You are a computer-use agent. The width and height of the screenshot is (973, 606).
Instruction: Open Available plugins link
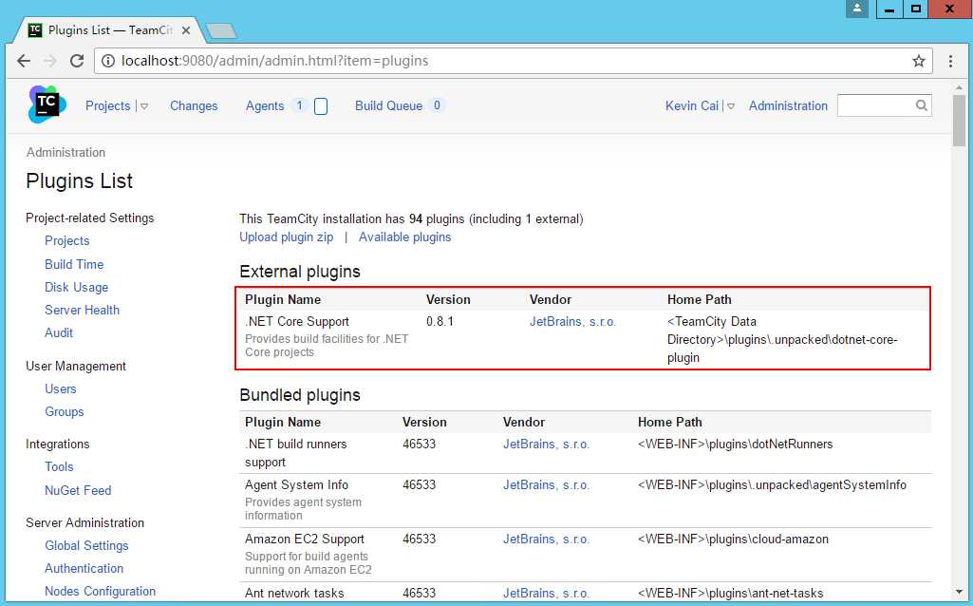(404, 237)
